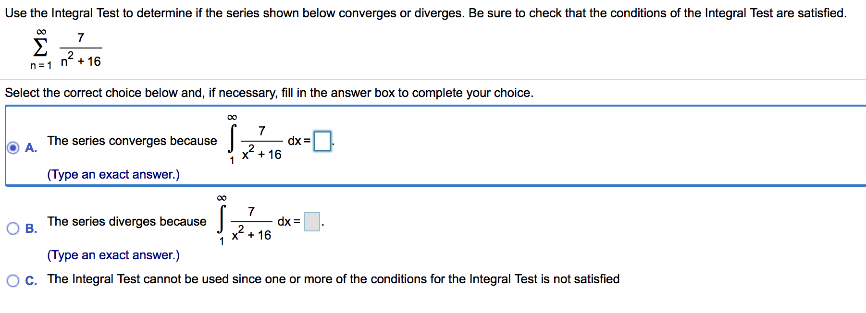Click the integral sign in choice A

(x=233, y=138)
